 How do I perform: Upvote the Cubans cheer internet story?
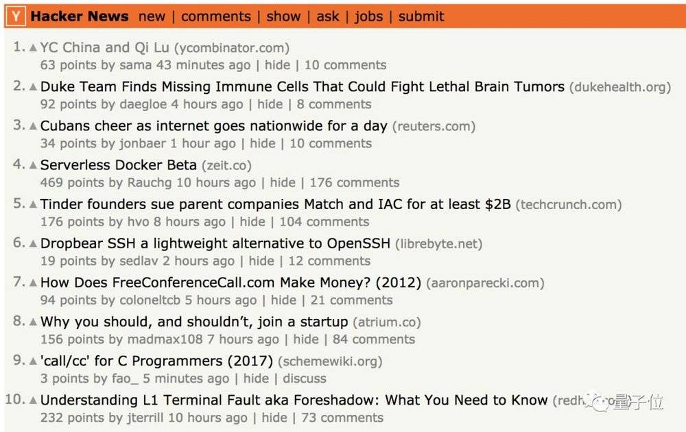(33, 126)
